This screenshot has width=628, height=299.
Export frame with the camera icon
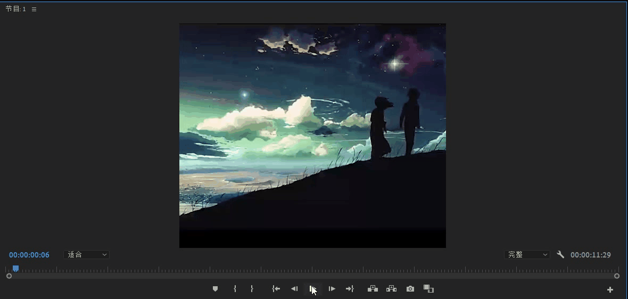[410, 289]
